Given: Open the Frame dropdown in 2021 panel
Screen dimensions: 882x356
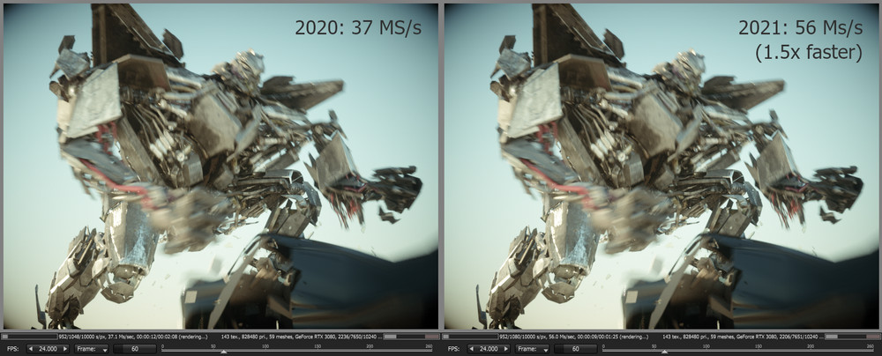Looking at the screenshot, I should [534, 349].
